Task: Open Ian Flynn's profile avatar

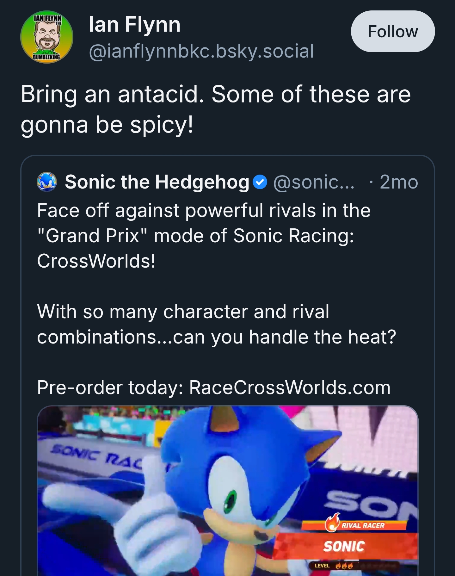Action: pyautogui.click(x=47, y=37)
